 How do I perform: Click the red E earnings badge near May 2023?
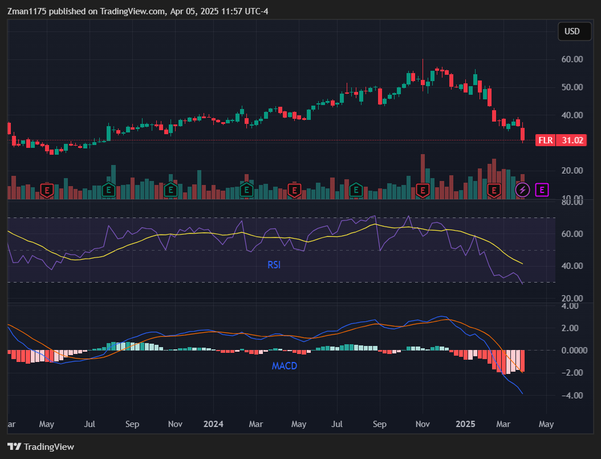(46, 190)
